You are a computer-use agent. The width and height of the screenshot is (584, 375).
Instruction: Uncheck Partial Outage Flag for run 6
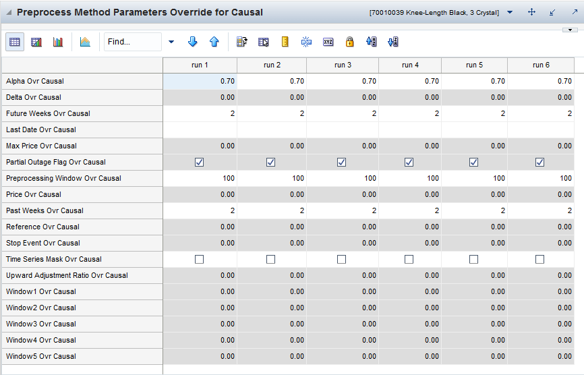539,162
